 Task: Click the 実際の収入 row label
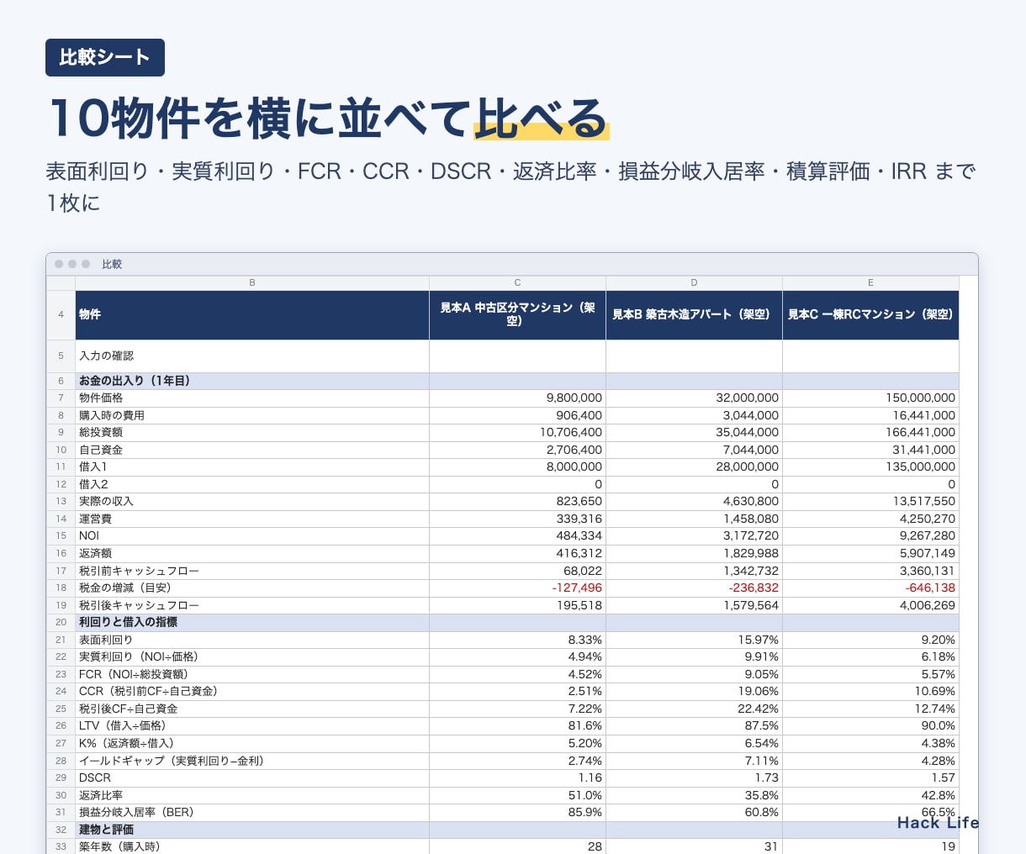(107, 501)
